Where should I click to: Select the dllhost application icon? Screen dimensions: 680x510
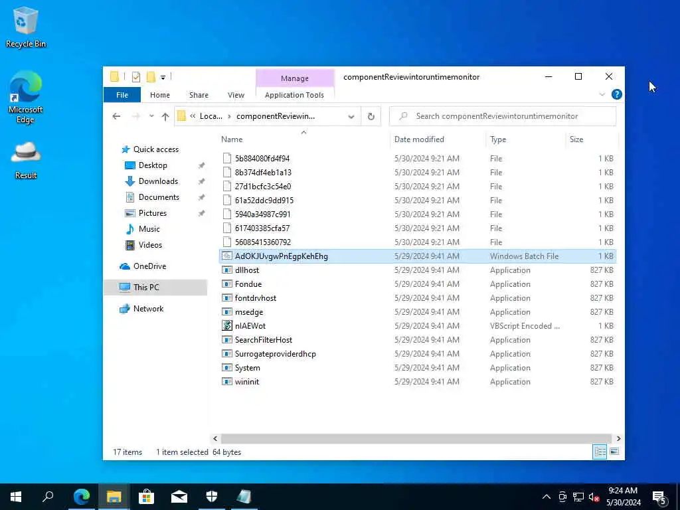pyautogui.click(x=227, y=270)
